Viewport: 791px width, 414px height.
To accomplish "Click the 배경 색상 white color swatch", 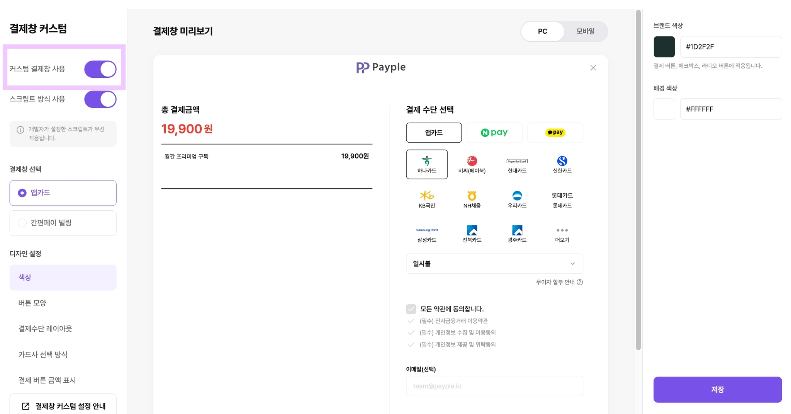I will point(664,109).
